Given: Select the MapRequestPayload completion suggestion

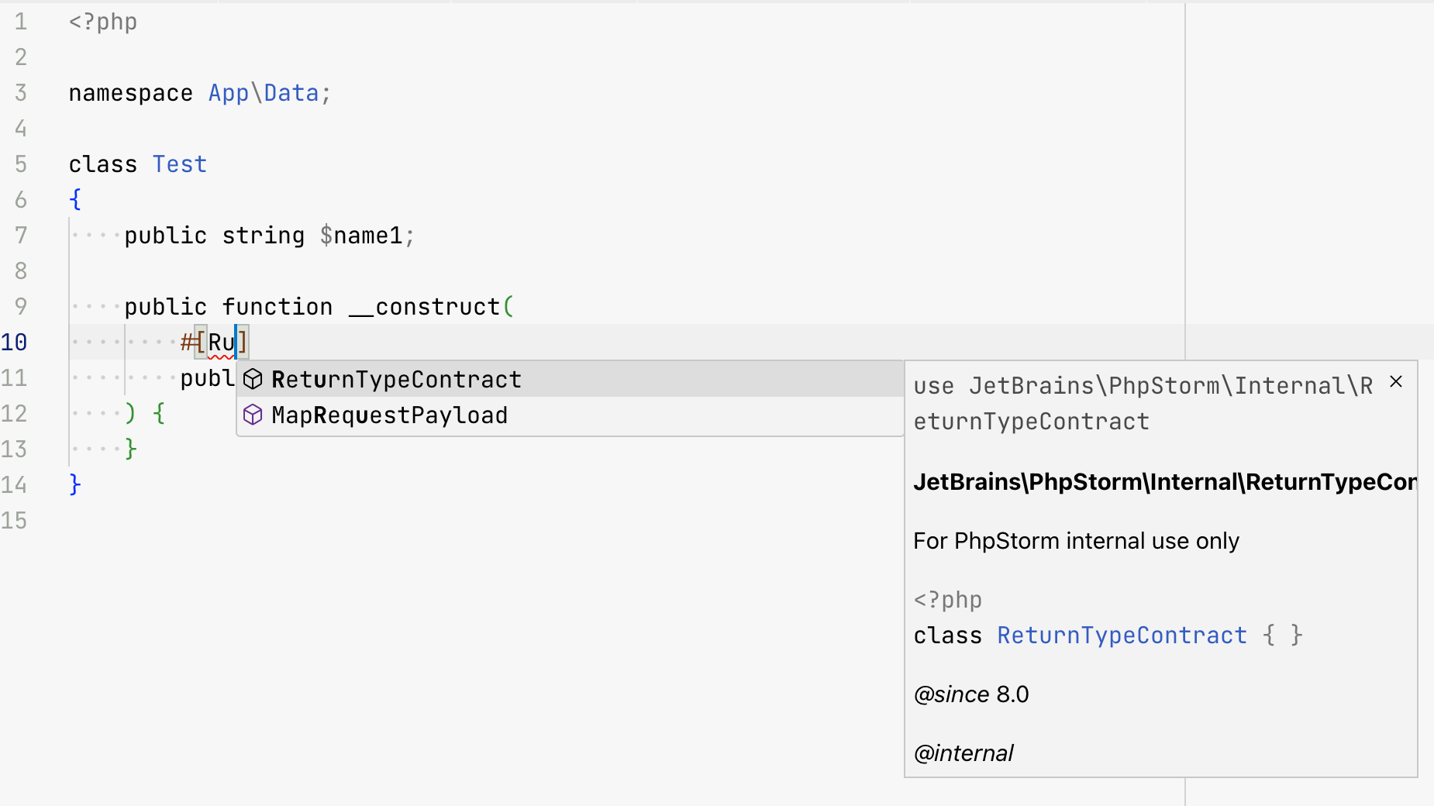Looking at the screenshot, I should click(x=389, y=415).
